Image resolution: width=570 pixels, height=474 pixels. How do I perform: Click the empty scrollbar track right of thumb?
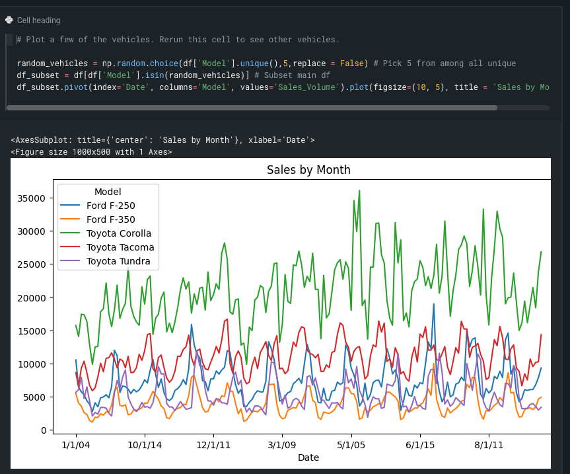pos(523,107)
